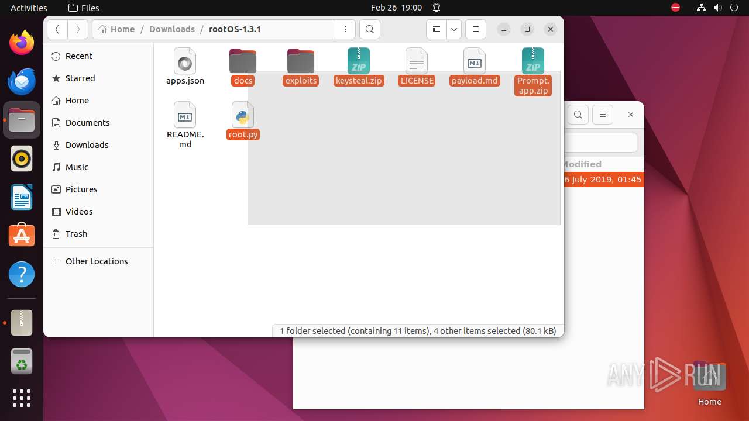Screen dimensions: 749x421
Task: Select the 6 July 2019 row
Action: pyautogui.click(x=604, y=180)
